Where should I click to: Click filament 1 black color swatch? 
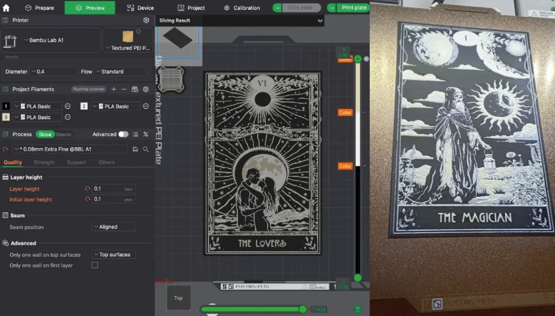(6, 106)
